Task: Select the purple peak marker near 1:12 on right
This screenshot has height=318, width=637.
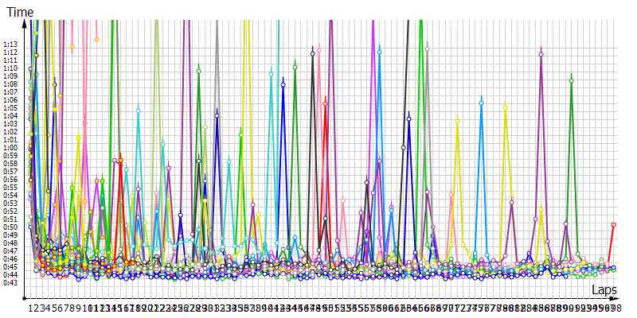Action: (541, 54)
